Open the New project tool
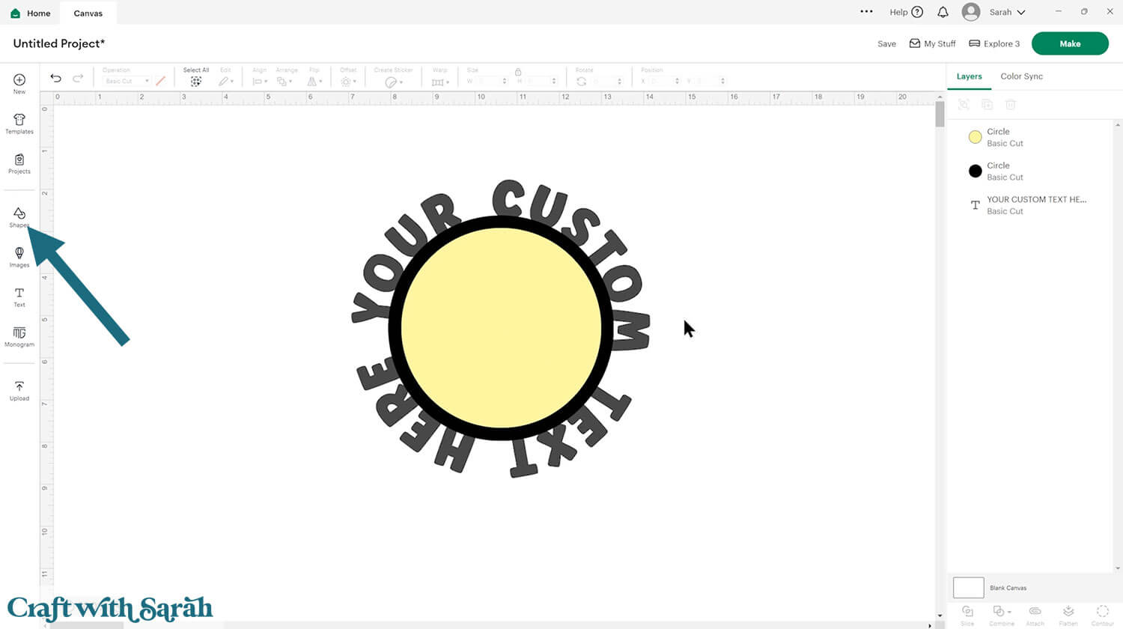 click(x=19, y=83)
